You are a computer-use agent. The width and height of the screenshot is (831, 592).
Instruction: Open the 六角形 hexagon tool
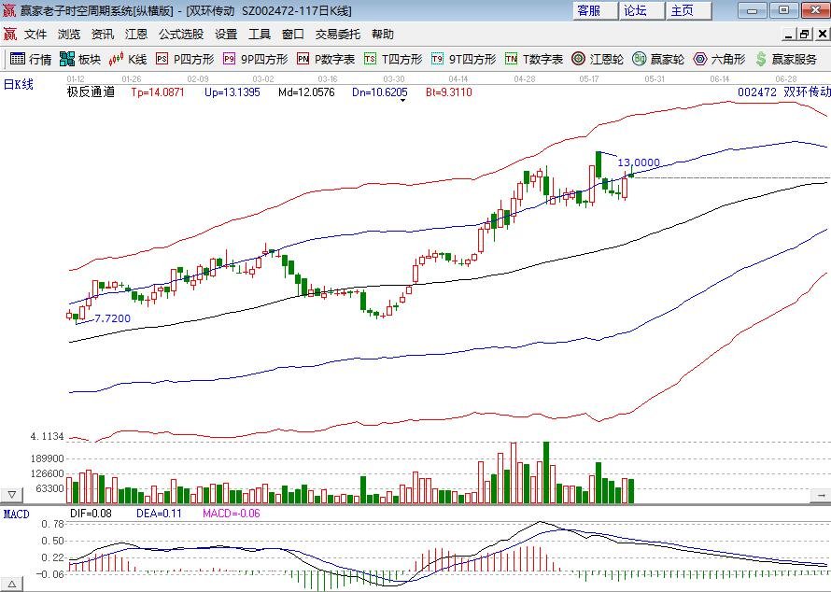[719, 60]
